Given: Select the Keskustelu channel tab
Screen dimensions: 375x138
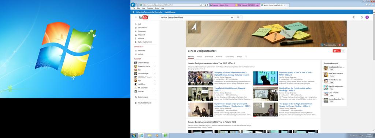Looking at the screenshot, I should 230,57.
